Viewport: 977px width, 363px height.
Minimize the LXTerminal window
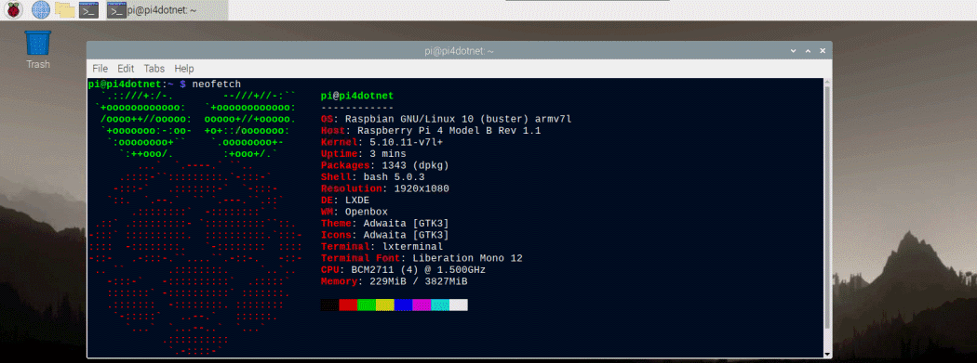(x=793, y=51)
